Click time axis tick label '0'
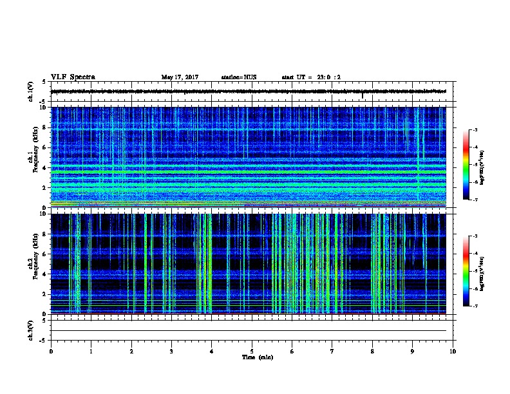The image size is (510, 394). (51, 351)
